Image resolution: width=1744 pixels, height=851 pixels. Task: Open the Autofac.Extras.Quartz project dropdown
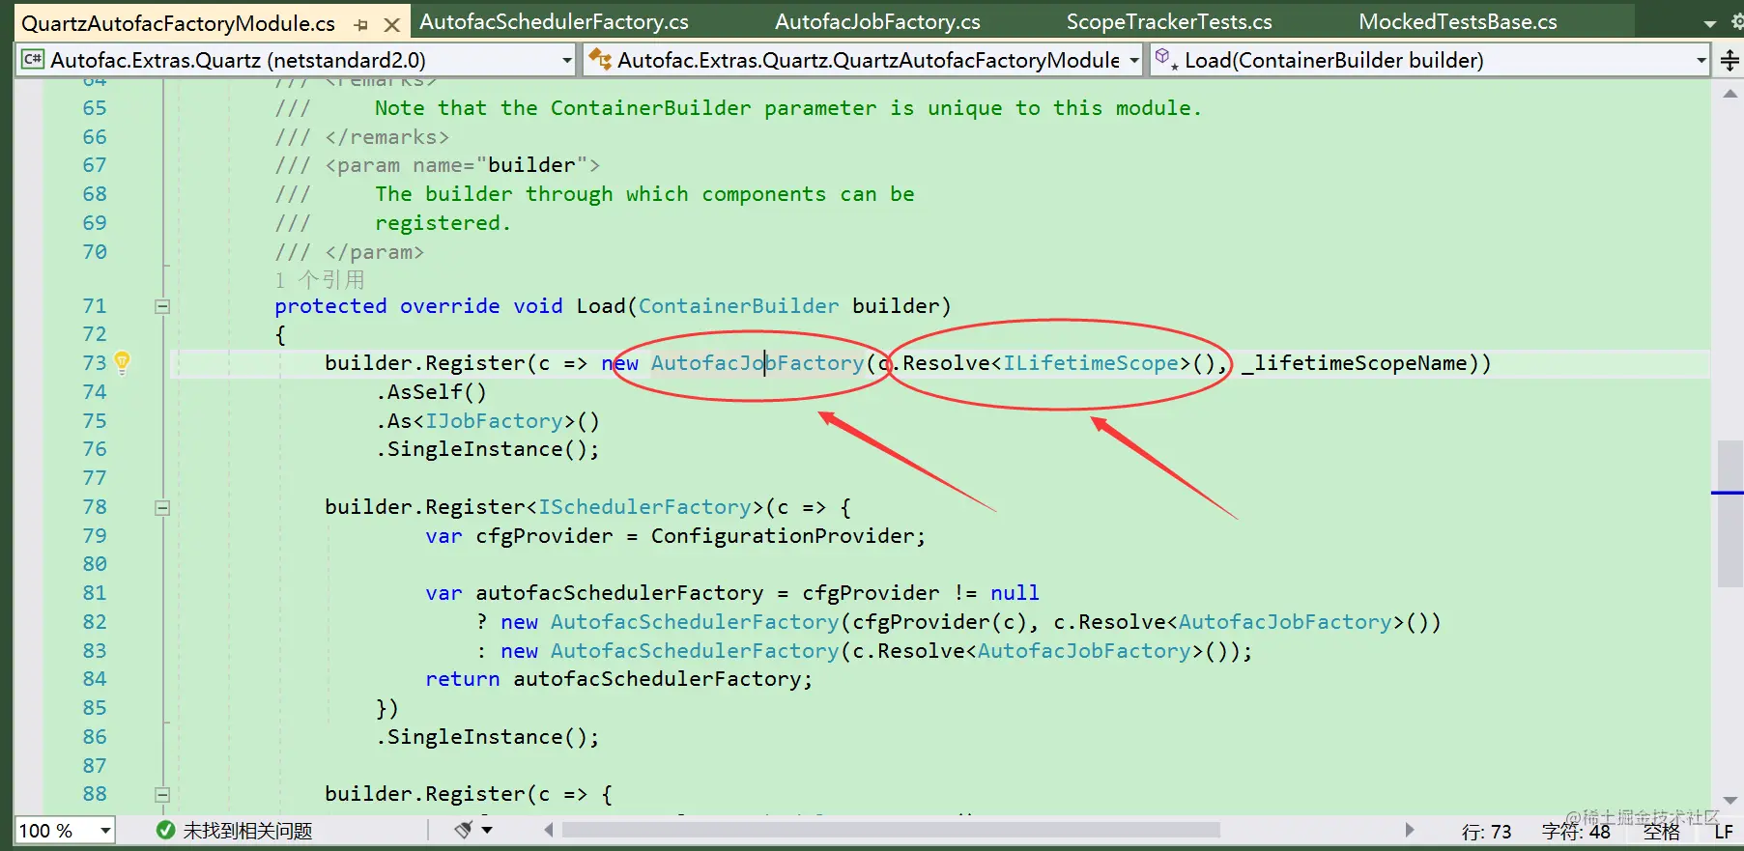(x=567, y=60)
